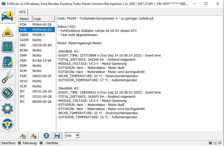Select the DTC warning triangle sidebar icon
Screen dimensions: 224x146
[x=8, y=31]
